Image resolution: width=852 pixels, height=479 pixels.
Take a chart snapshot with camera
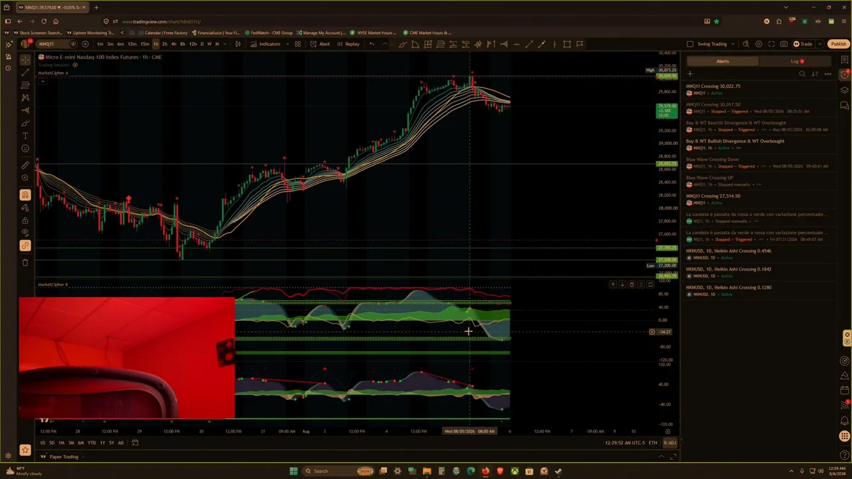tap(783, 44)
